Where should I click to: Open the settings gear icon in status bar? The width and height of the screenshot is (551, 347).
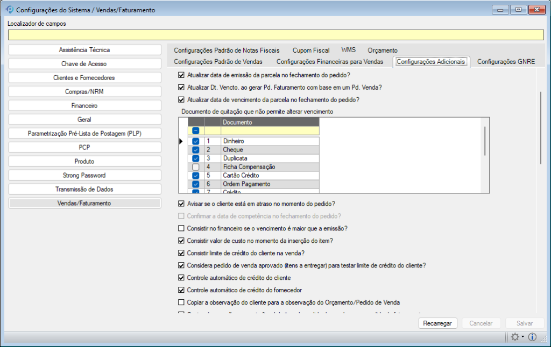pos(515,337)
